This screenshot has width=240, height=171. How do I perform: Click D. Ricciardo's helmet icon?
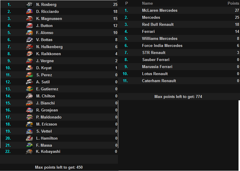click(29, 12)
